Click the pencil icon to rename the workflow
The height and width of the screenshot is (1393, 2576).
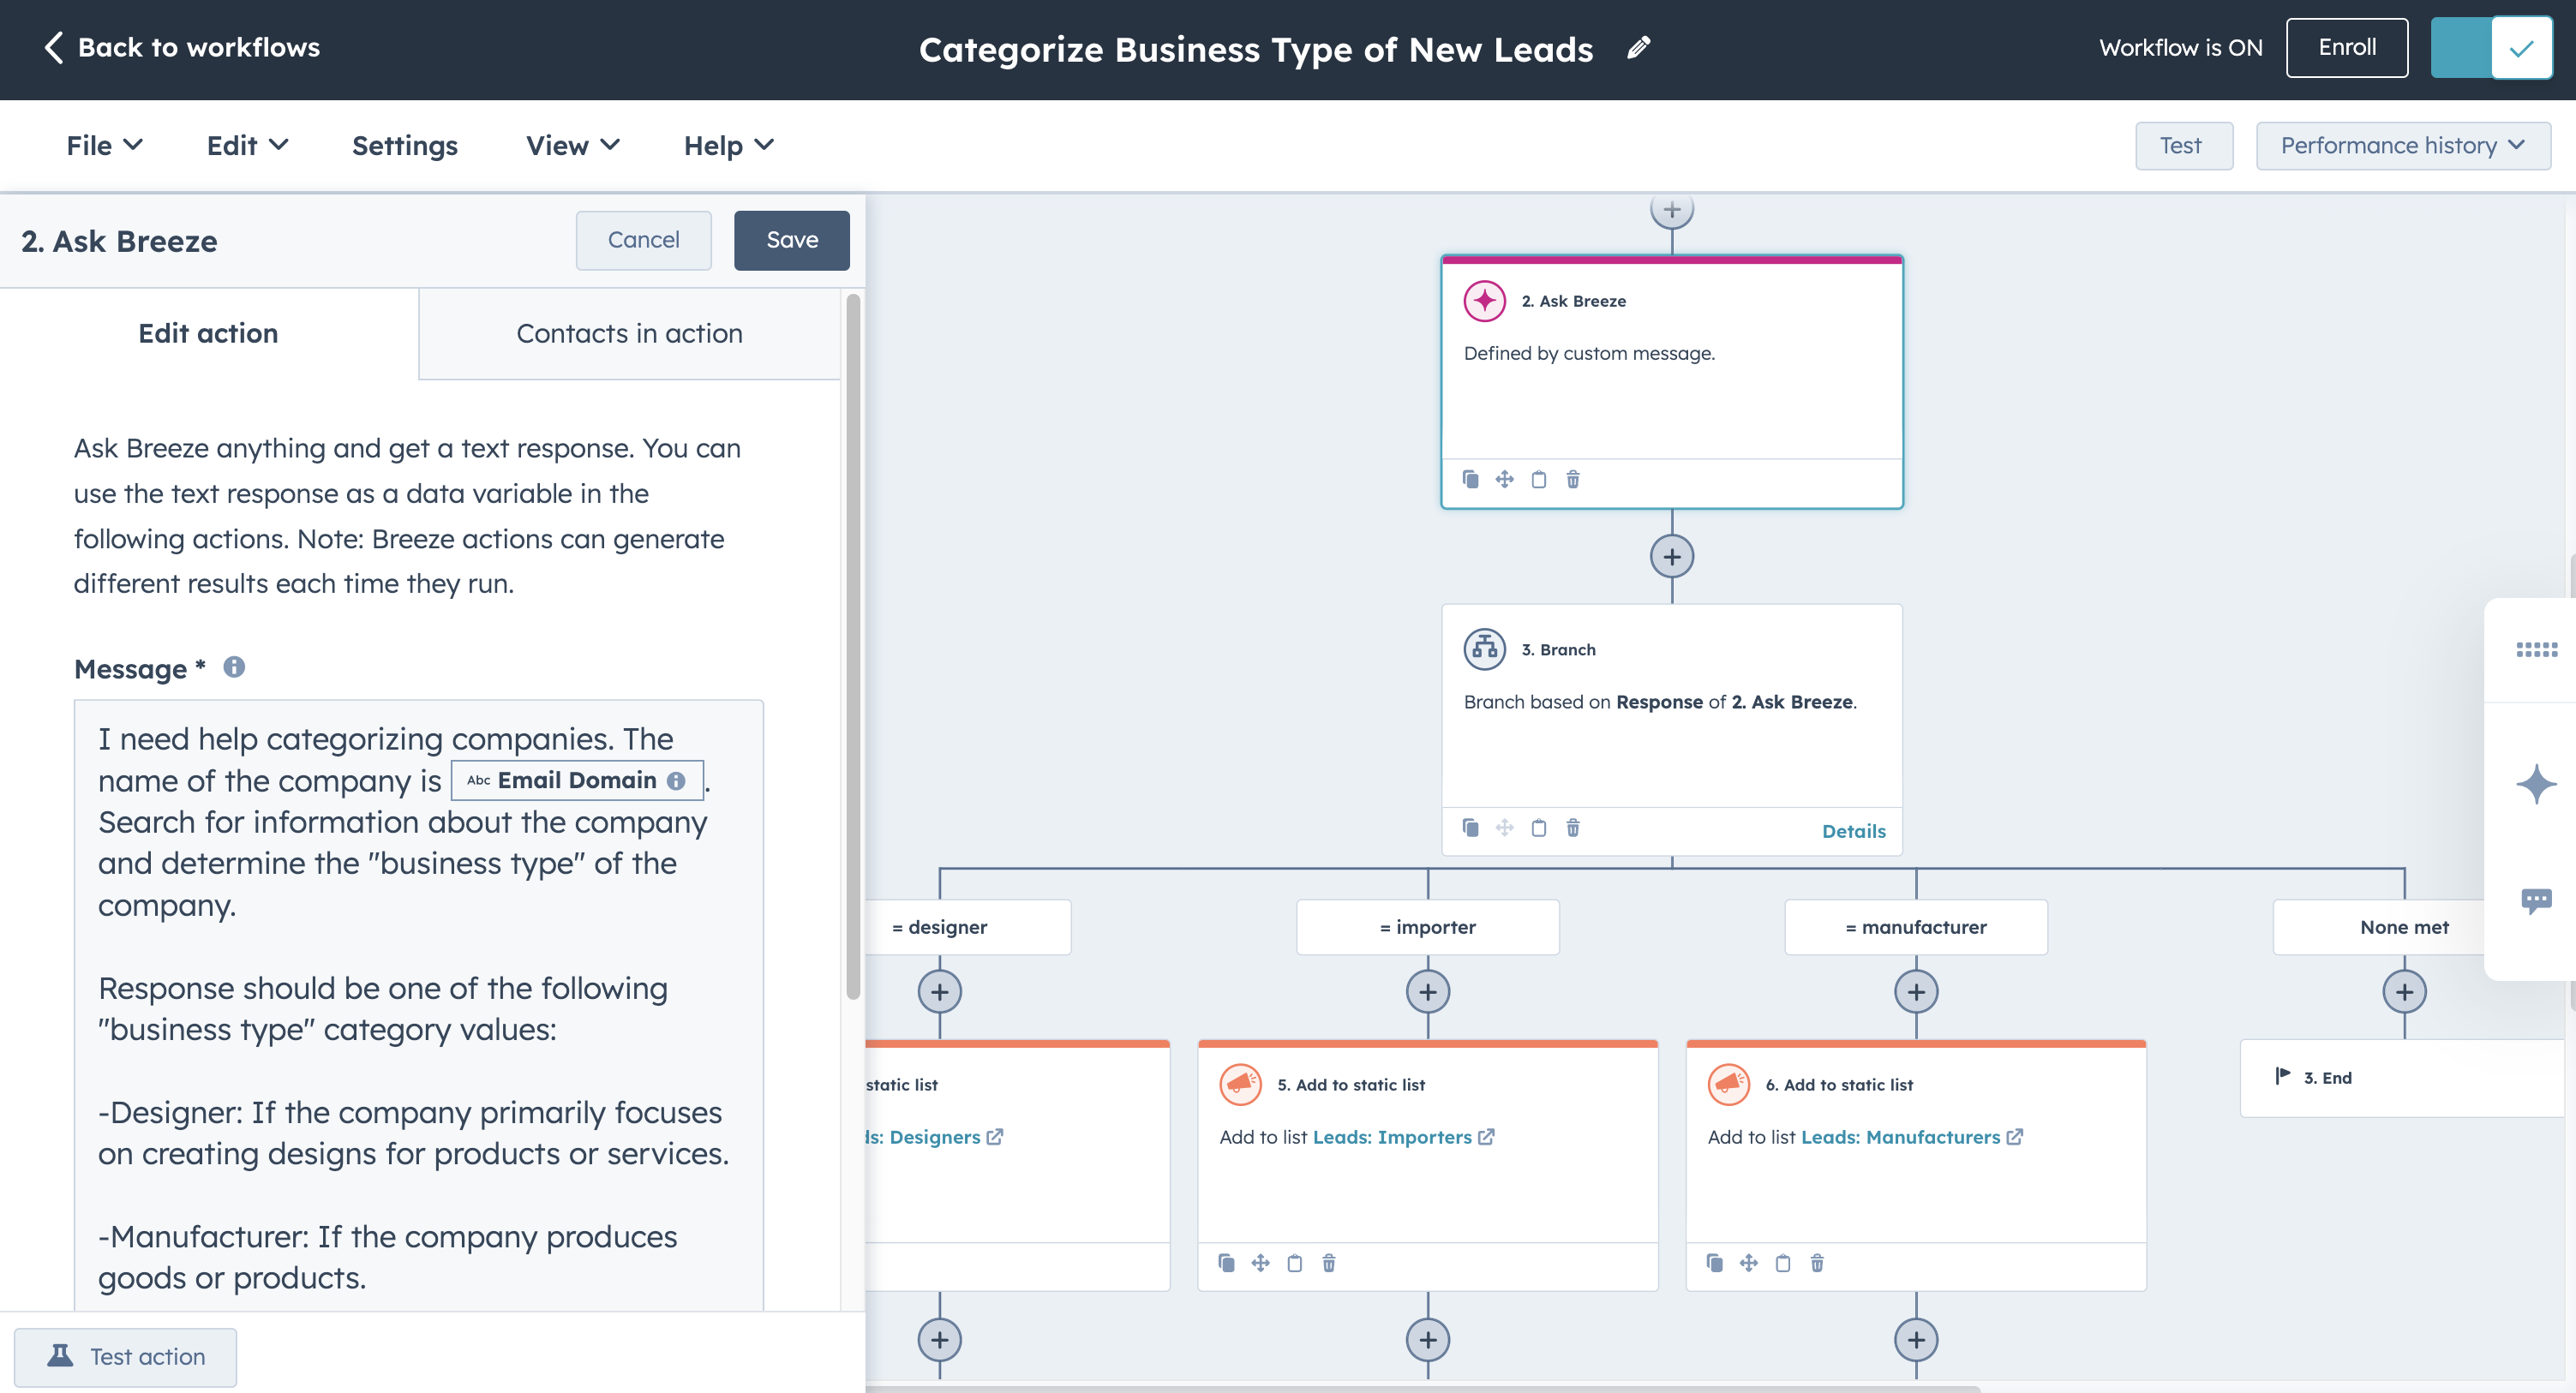click(x=1638, y=48)
